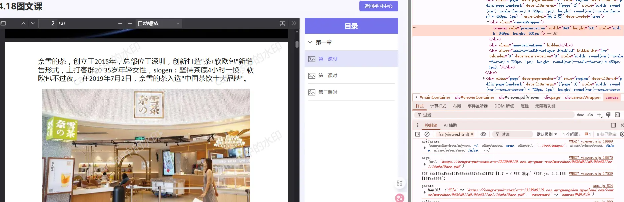Toggle computed styles sidebar icon
The height and width of the screenshot is (202, 624).
point(617,115)
